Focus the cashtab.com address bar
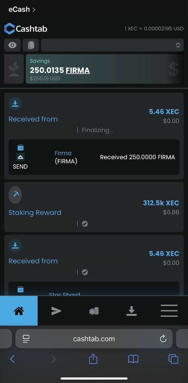188x383 pixels. coord(94,339)
